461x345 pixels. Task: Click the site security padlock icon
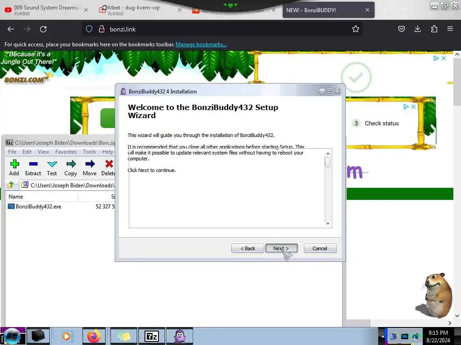pyautogui.click(x=102, y=29)
